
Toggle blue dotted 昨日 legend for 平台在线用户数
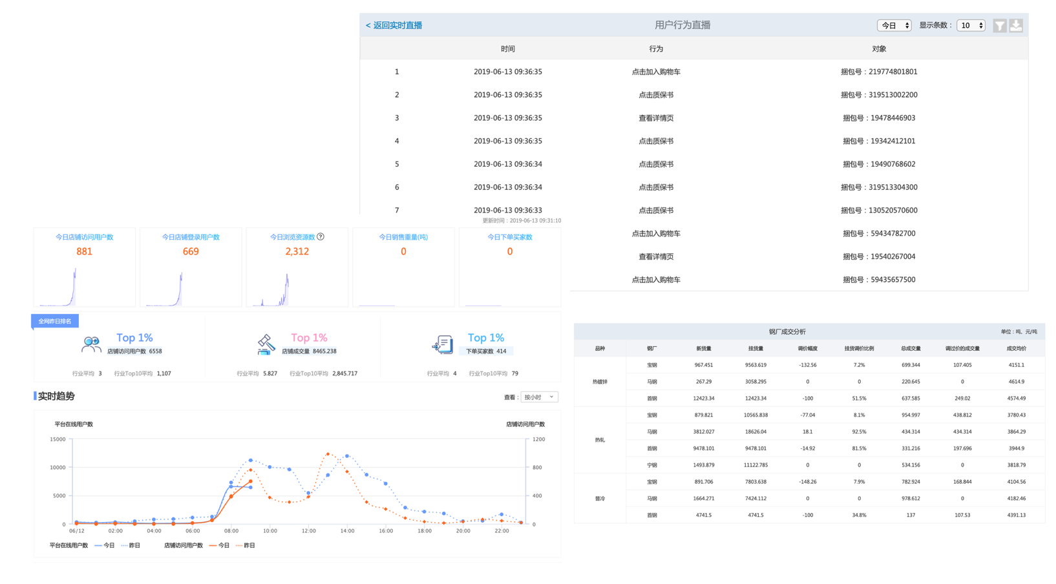[x=130, y=545]
